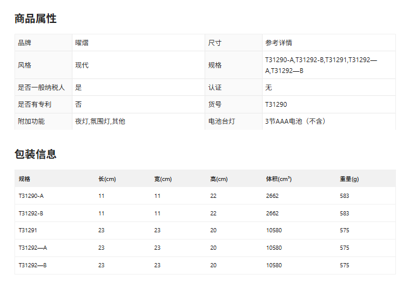Click the 认证 attribute label
This screenshot has height=289, width=402.
[215, 87]
